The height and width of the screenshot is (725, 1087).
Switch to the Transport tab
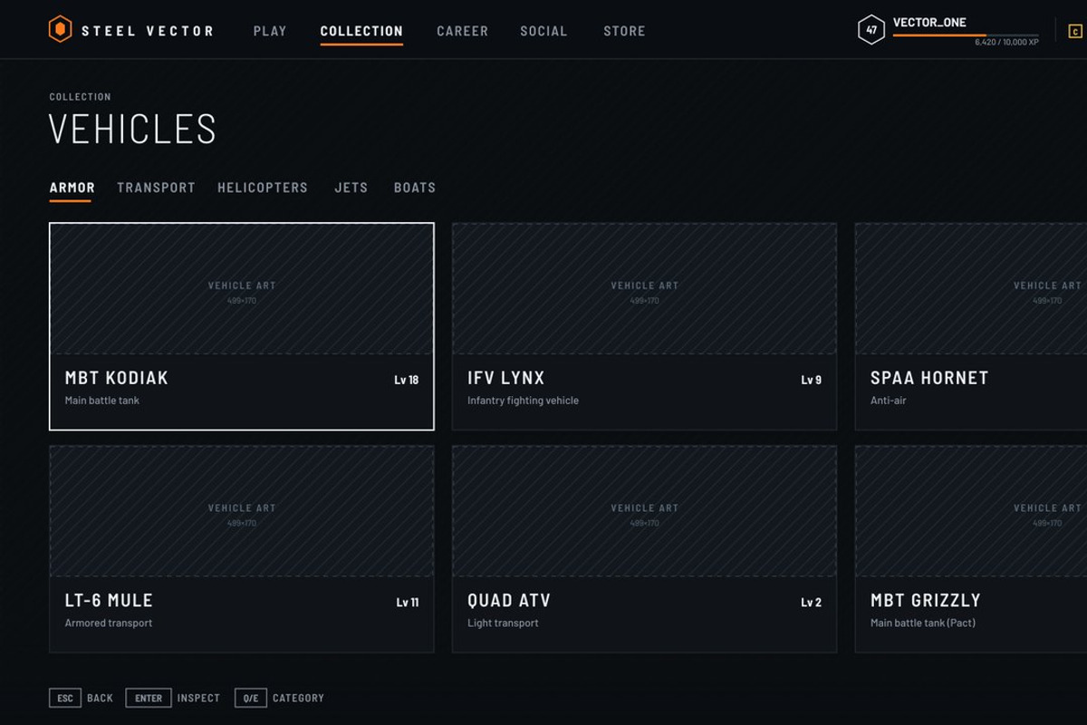click(x=156, y=188)
